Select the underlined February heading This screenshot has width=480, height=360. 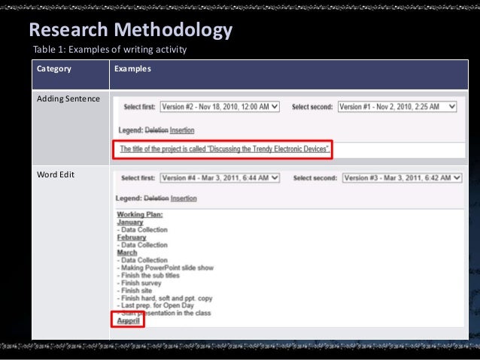(x=132, y=237)
